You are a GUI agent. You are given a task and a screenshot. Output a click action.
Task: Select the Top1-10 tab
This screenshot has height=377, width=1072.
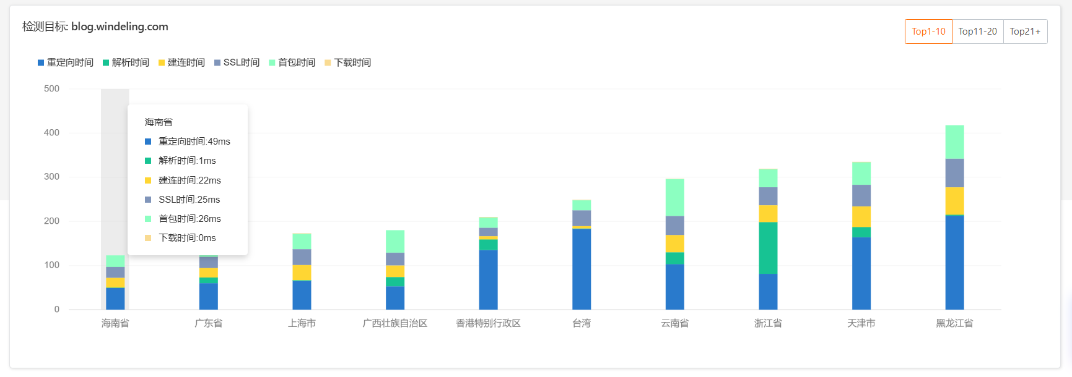pyautogui.click(x=928, y=32)
